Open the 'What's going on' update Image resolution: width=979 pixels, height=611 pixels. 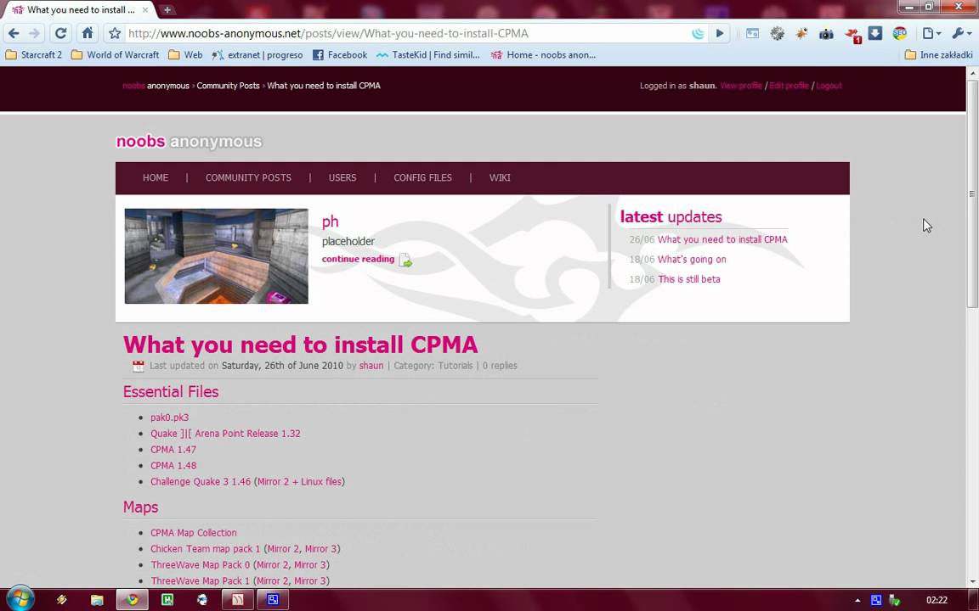click(692, 260)
